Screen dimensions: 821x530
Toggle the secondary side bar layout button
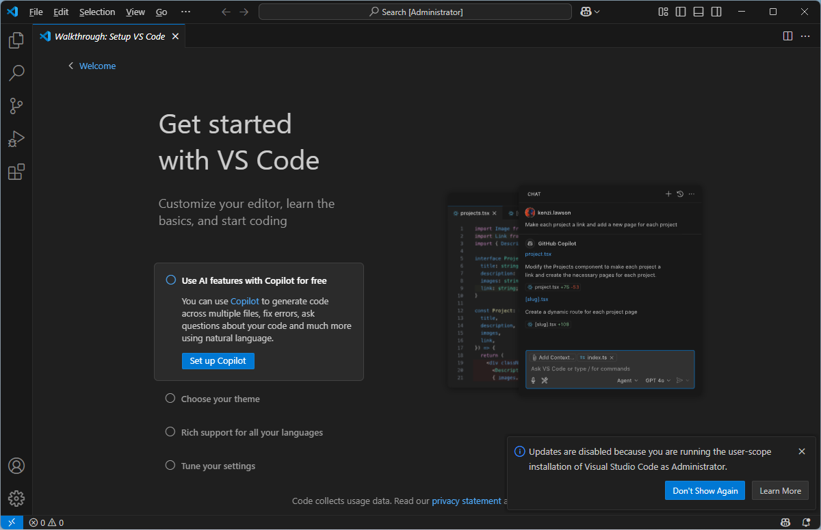coord(716,12)
